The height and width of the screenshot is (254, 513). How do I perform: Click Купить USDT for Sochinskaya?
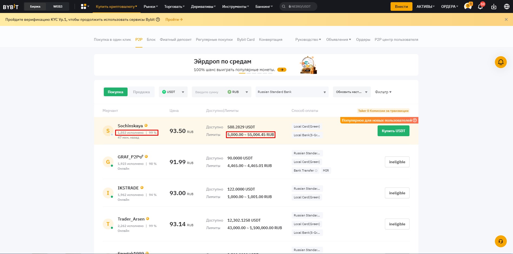393,131
